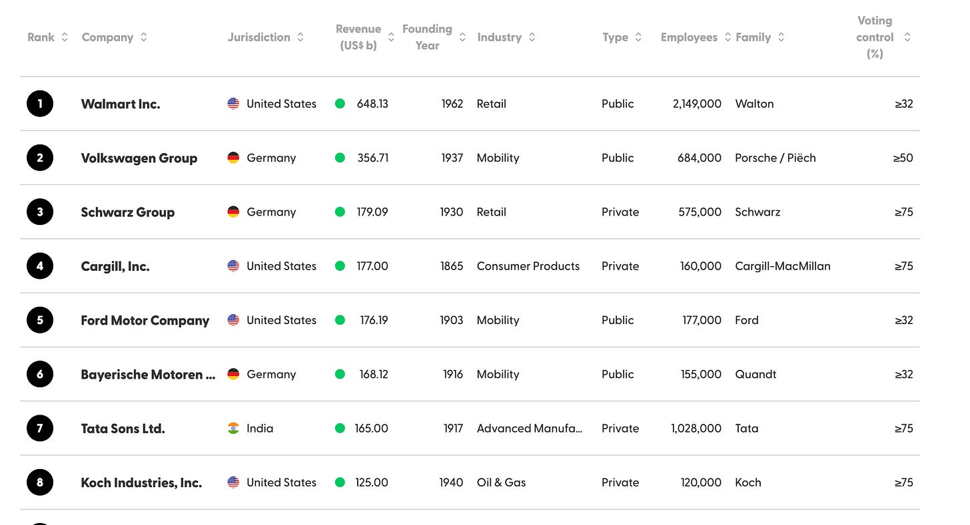Open Ford Motor Company entry

point(145,320)
